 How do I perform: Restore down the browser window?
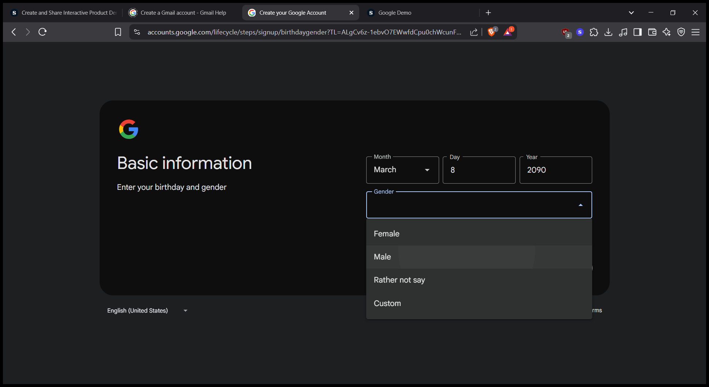coord(673,13)
